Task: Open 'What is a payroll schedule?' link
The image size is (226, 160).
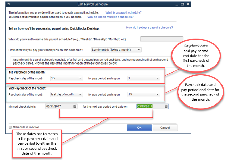Action: click(123, 13)
